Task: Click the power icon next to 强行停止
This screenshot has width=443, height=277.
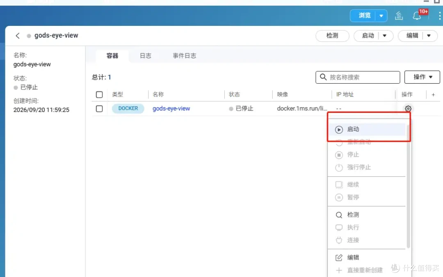Action: coord(339,167)
